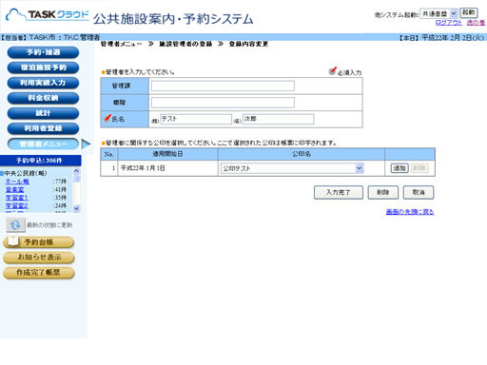487x365 pixels.
Task: Click the 管理者メニュー breadcrumb
Action: click(122, 44)
